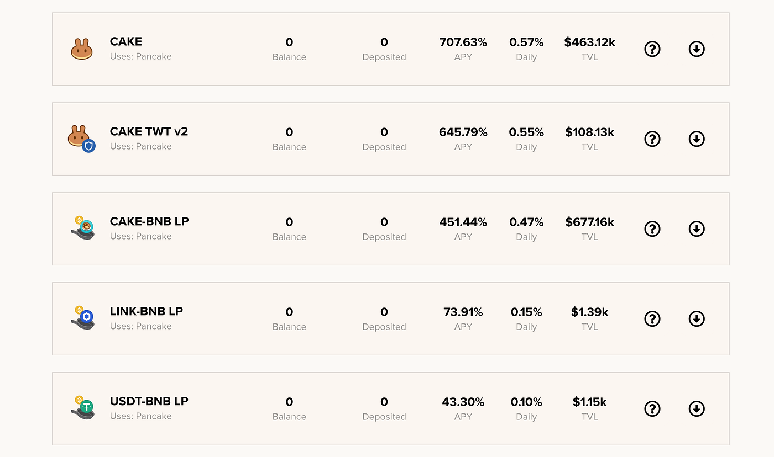Click the LINK-BNB LP pan icon
Viewport: 774px width, 457px height.
click(83, 317)
